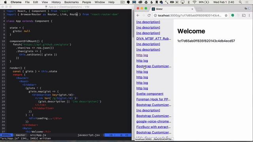The image size is (253, 142).
Task: Open the Svelte component gist link
Action: coord(150,94)
